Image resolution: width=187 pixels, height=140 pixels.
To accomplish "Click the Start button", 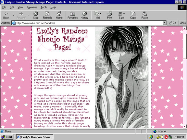I will (7, 137).
